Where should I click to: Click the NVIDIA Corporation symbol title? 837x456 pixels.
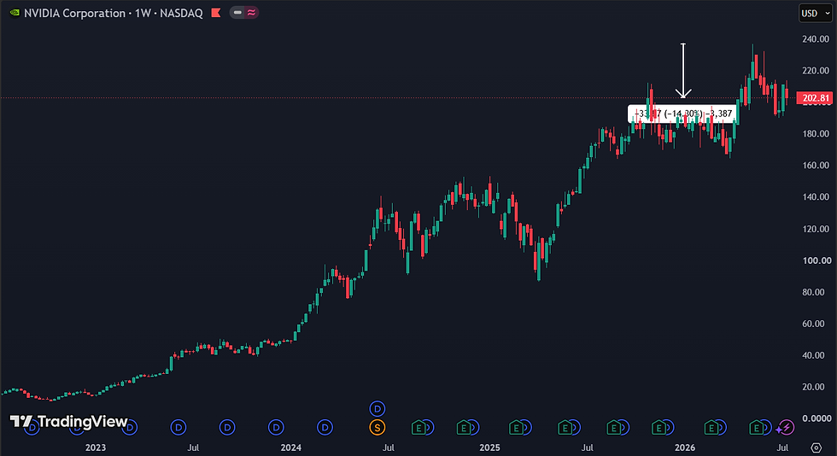pyautogui.click(x=75, y=13)
